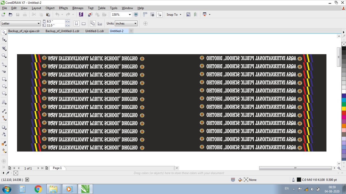Open the document palette flyout arrow
The width and height of the screenshot is (346, 194).
click(x=4, y=173)
